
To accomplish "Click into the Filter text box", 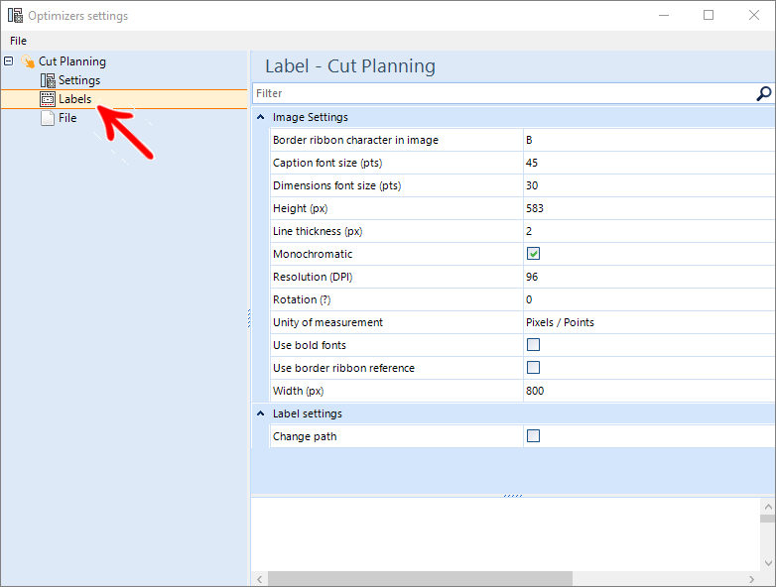I will [505, 93].
